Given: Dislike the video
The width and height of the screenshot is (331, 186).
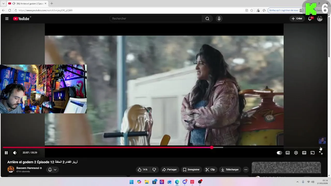Looking at the screenshot, I should [154, 169].
